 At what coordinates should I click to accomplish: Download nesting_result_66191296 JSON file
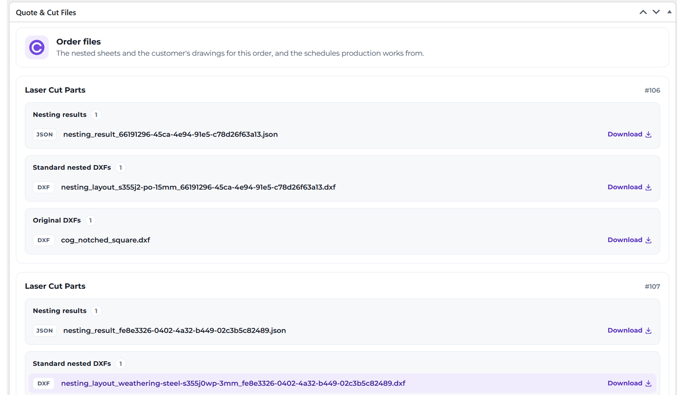(629, 135)
